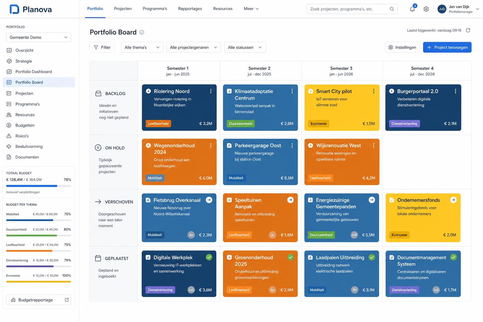
Task: Click Instellingen button
Action: [402, 47]
